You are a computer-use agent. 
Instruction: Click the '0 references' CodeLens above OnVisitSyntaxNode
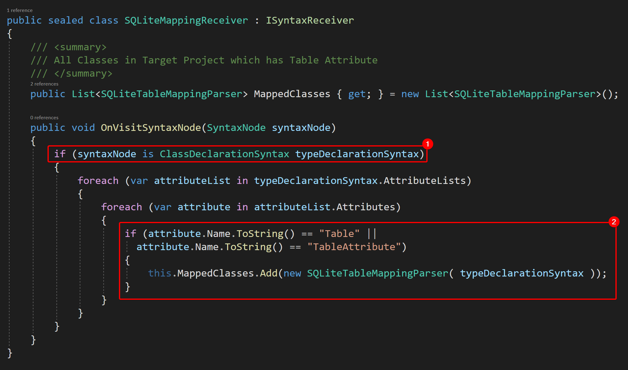click(44, 117)
